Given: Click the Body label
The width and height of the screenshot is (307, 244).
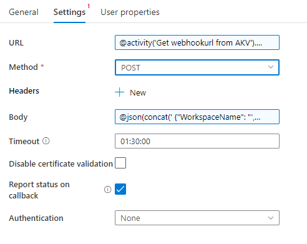Looking at the screenshot, I should pyautogui.click(x=18, y=117).
